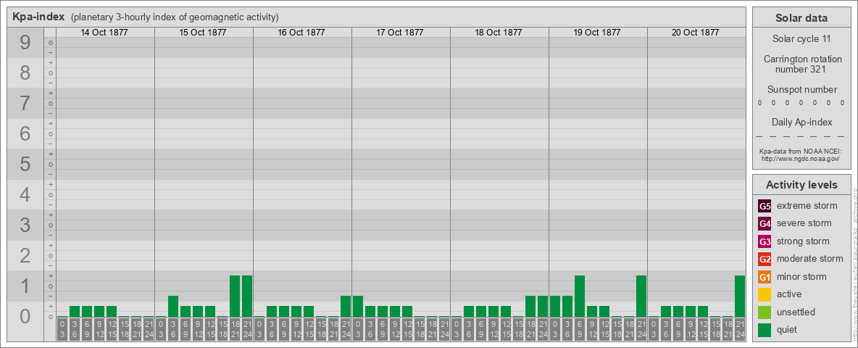Click the light green 'unsettled' legend swatch
Screen dimensions: 858x348
(765, 312)
